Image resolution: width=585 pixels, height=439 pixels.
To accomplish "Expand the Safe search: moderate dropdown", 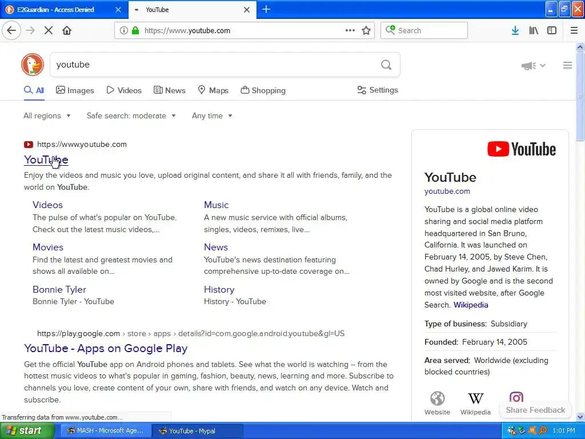I will point(131,115).
